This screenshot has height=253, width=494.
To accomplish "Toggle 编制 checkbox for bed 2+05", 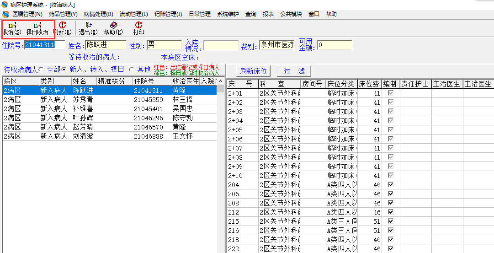I will (x=391, y=129).
